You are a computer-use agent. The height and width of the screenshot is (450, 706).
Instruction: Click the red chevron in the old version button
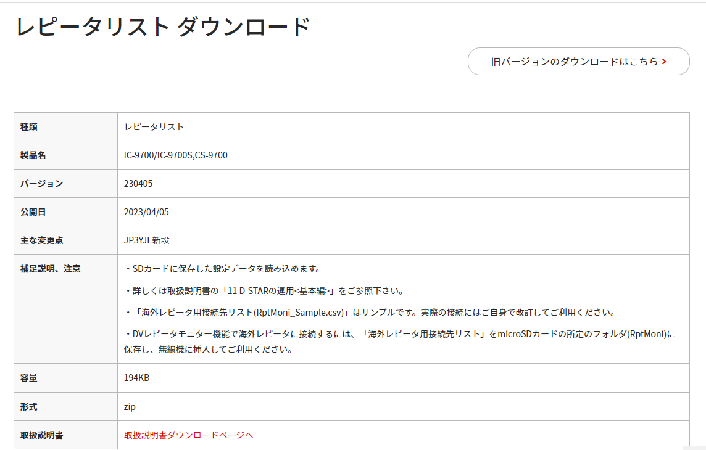664,62
